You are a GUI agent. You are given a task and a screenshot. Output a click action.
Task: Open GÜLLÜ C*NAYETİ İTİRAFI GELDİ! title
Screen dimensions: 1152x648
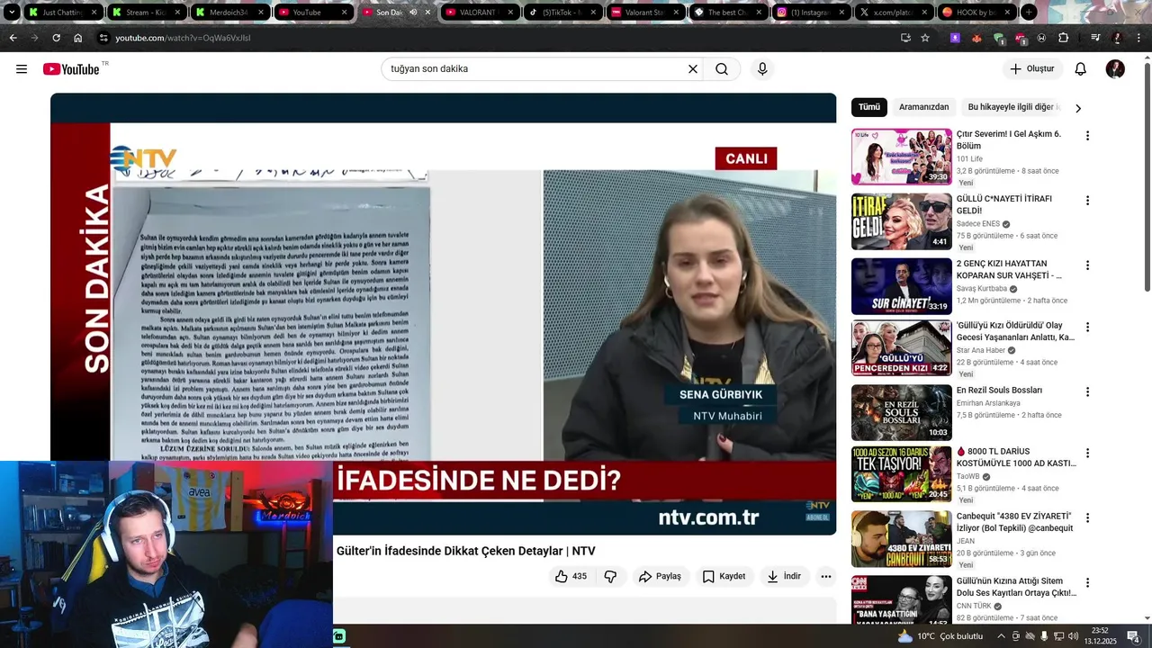tap(1003, 204)
